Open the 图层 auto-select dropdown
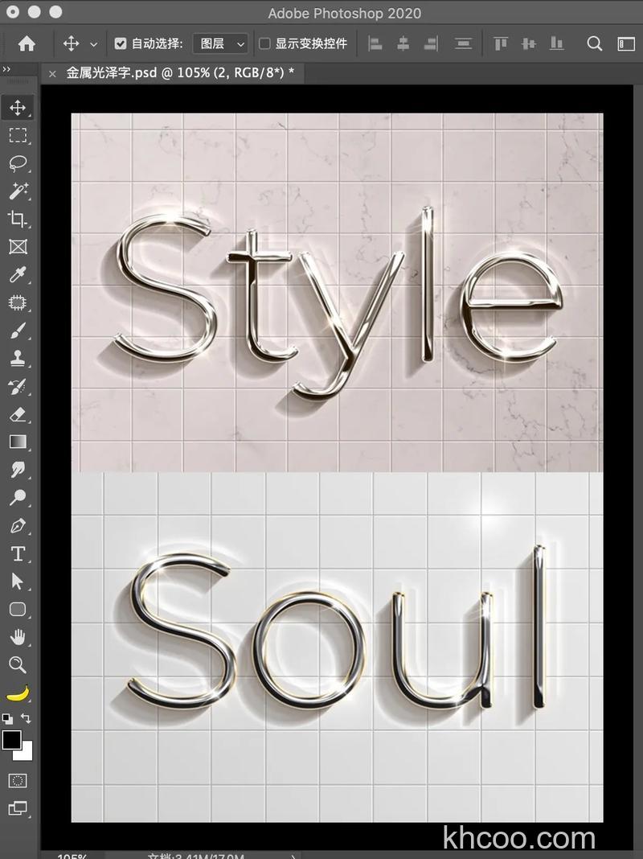The height and width of the screenshot is (859, 643). click(222, 43)
